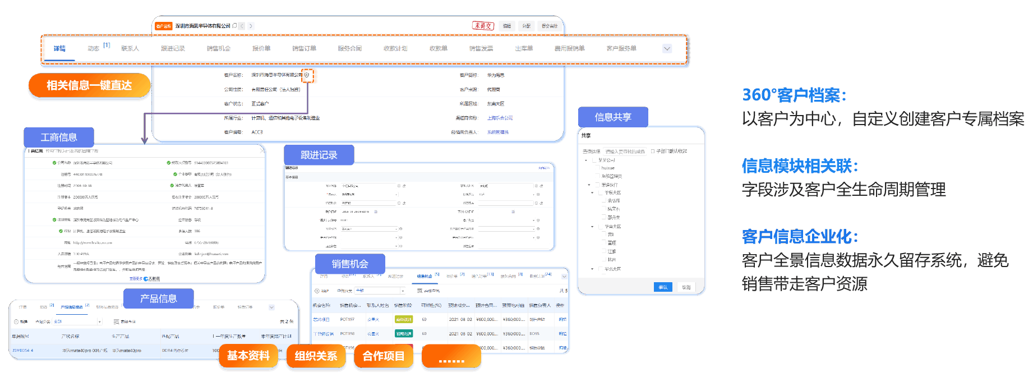Screen dimensions: 1033x386
Task: Click the copy icon after company title
Action: 234,26
